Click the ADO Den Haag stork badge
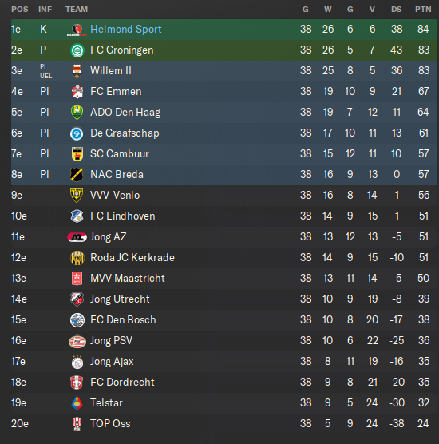Image resolution: width=439 pixels, height=444 pixels. click(x=77, y=112)
